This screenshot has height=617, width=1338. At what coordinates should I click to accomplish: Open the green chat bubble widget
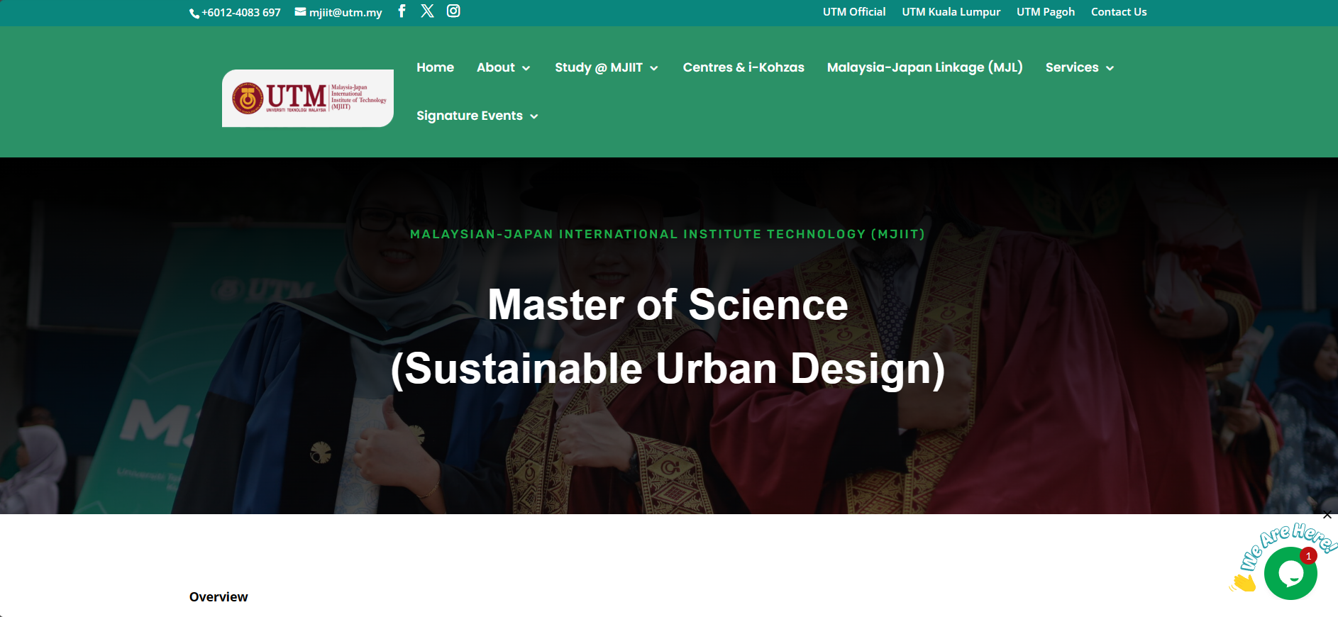tap(1290, 574)
